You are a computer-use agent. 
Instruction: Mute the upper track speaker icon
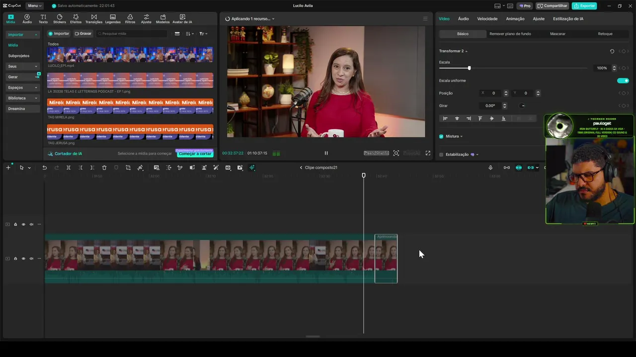pyautogui.click(x=31, y=225)
